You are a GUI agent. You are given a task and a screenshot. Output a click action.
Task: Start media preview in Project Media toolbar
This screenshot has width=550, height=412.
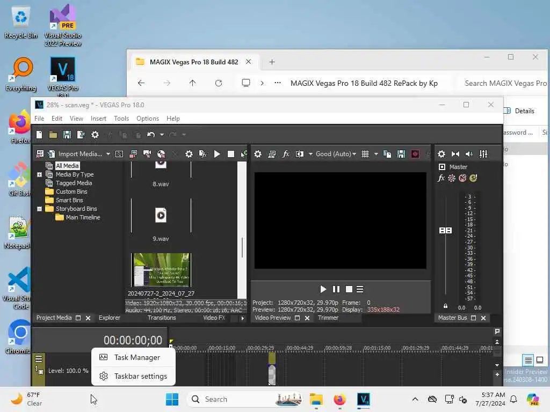tap(217, 154)
